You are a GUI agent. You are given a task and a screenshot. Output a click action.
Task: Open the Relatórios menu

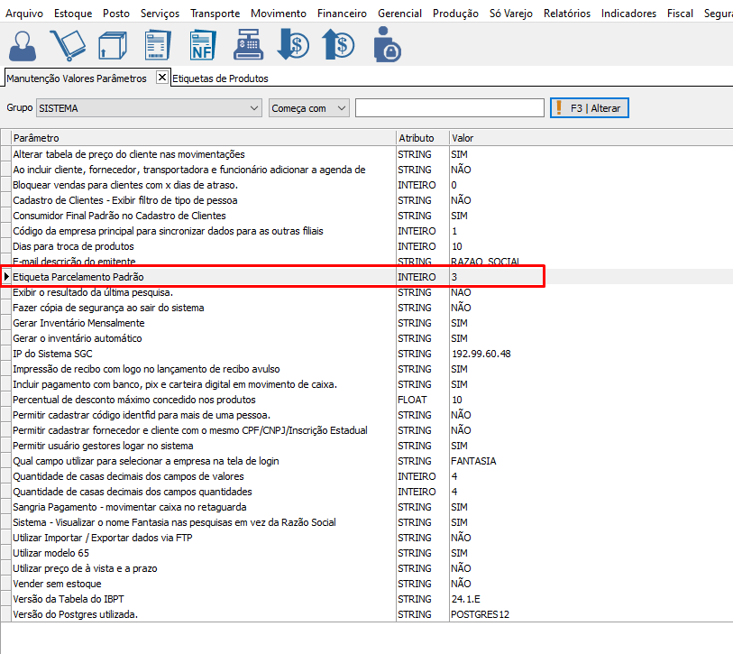[x=566, y=14]
